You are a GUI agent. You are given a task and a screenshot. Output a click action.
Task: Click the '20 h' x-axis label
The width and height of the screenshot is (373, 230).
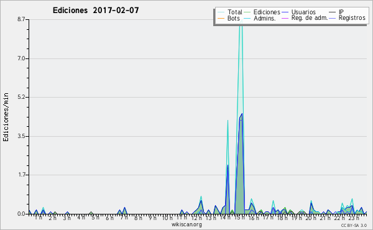311,218
